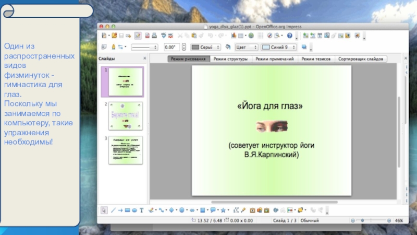Open the Серый line color dropdown
The height and width of the screenshot is (235, 417).
click(220, 47)
